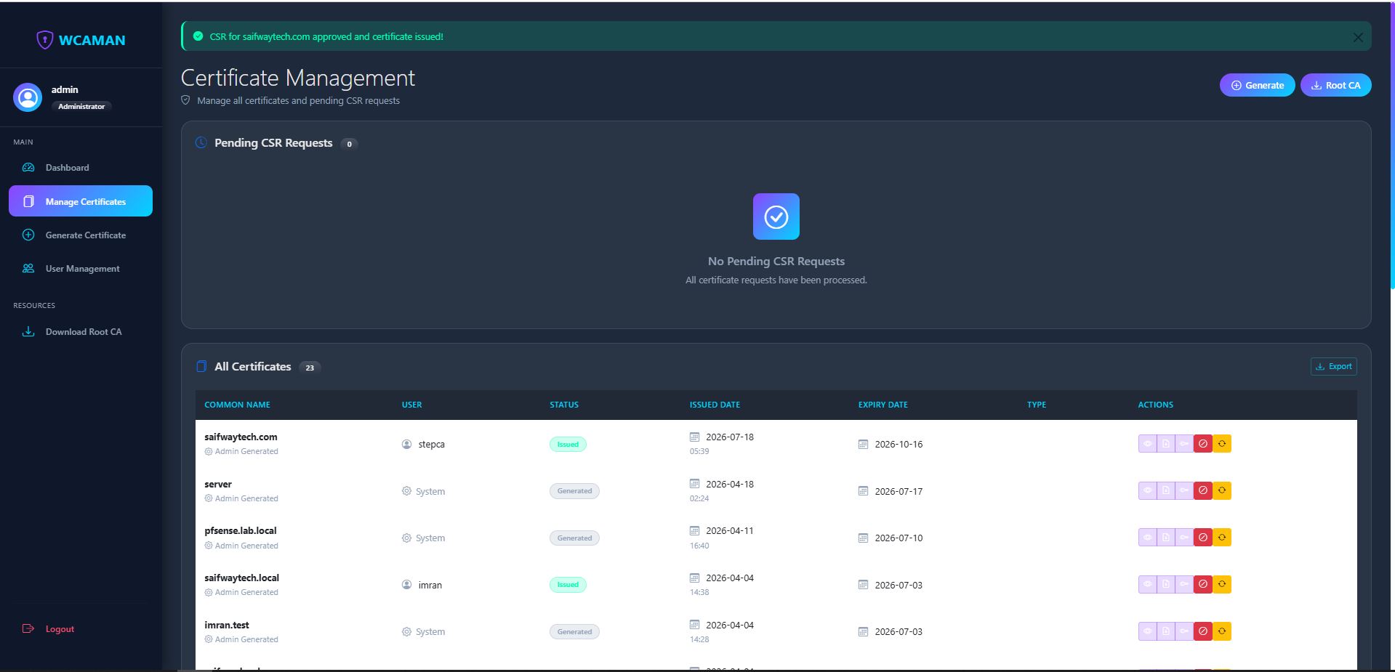
Task: Download certificate file for server row
Action: point(1166,491)
